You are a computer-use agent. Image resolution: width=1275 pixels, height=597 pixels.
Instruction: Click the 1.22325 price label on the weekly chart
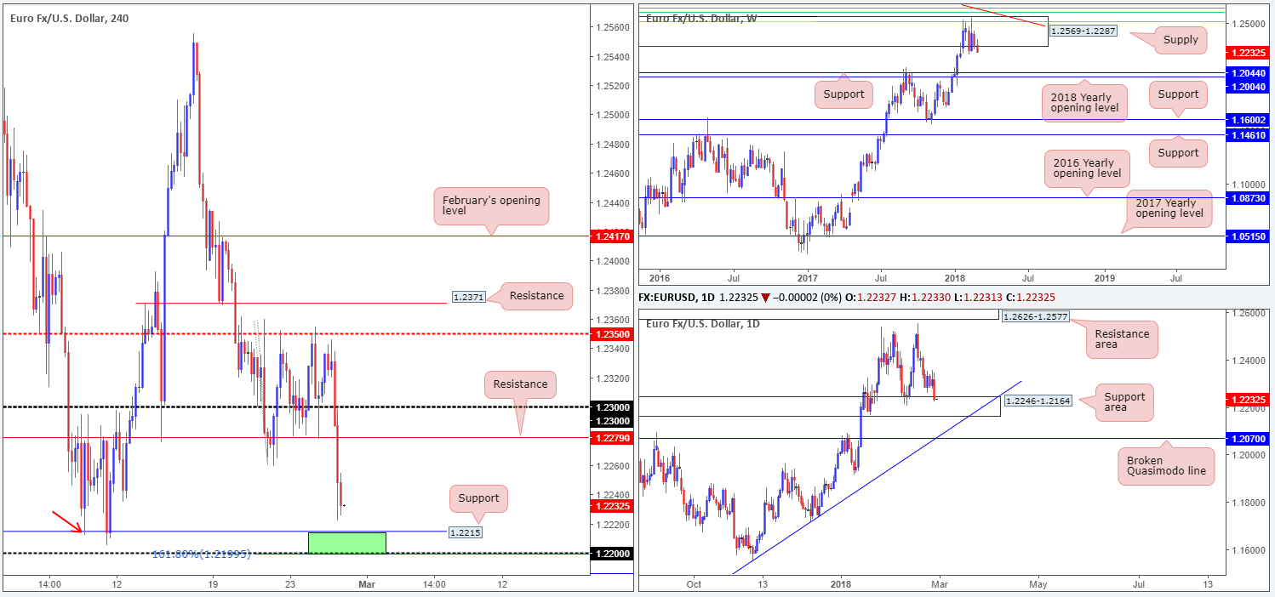click(x=1249, y=52)
